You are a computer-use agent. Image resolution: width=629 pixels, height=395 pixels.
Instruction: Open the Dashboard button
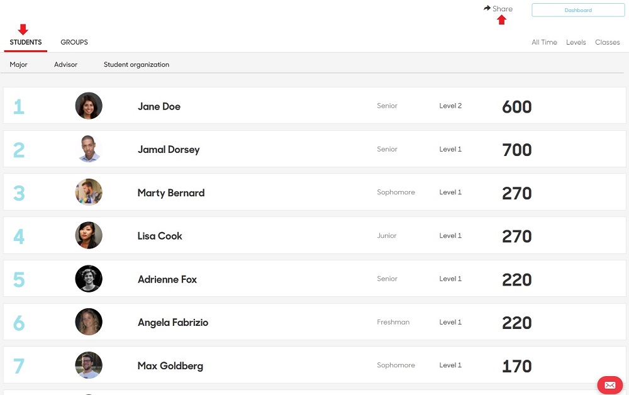point(578,10)
